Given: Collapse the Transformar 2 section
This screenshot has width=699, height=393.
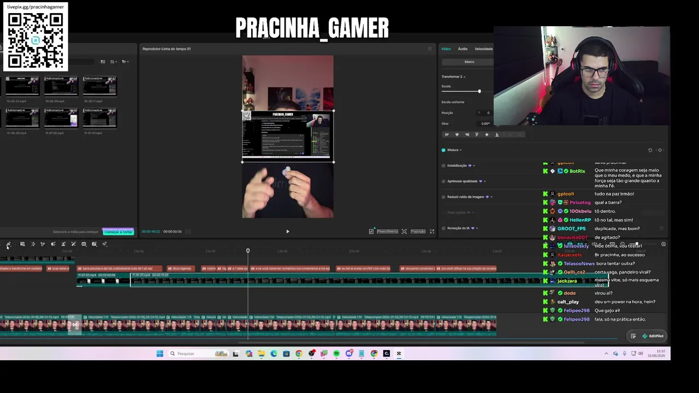Looking at the screenshot, I should click(465, 77).
